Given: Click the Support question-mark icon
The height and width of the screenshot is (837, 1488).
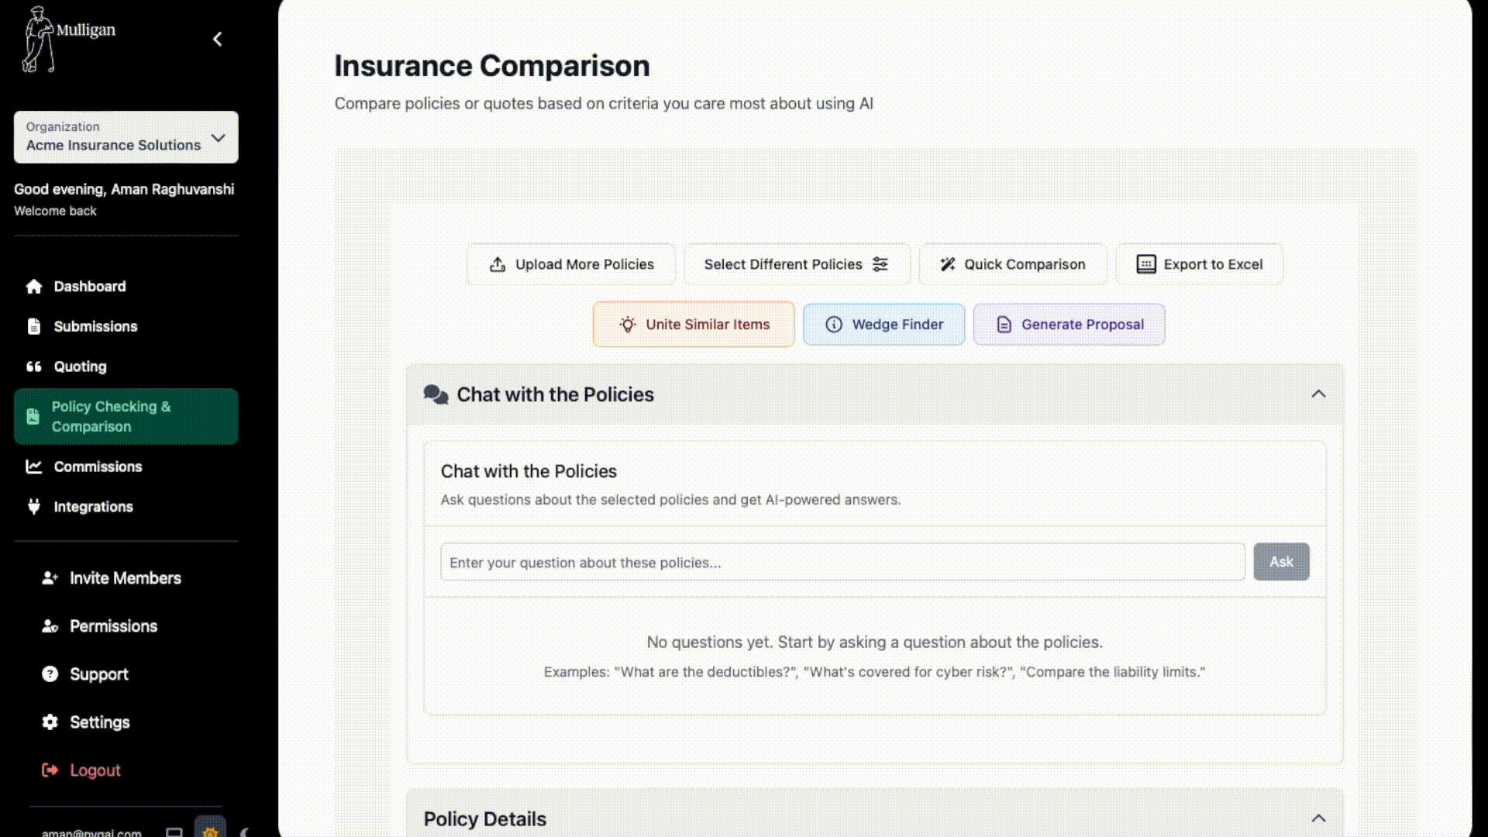Looking at the screenshot, I should pos(50,674).
